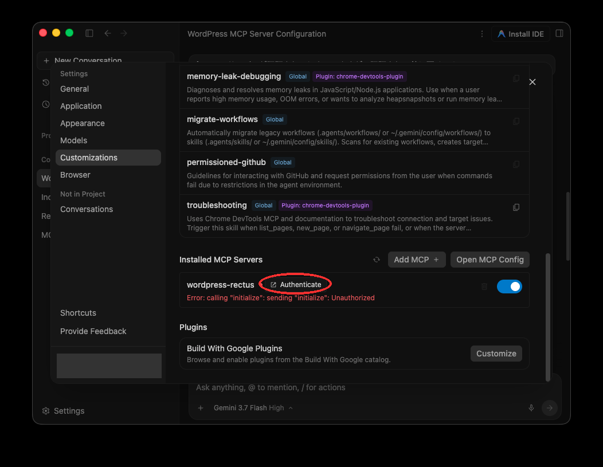Click the microphone voice input icon
603x467 pixels.
[531, 408]
